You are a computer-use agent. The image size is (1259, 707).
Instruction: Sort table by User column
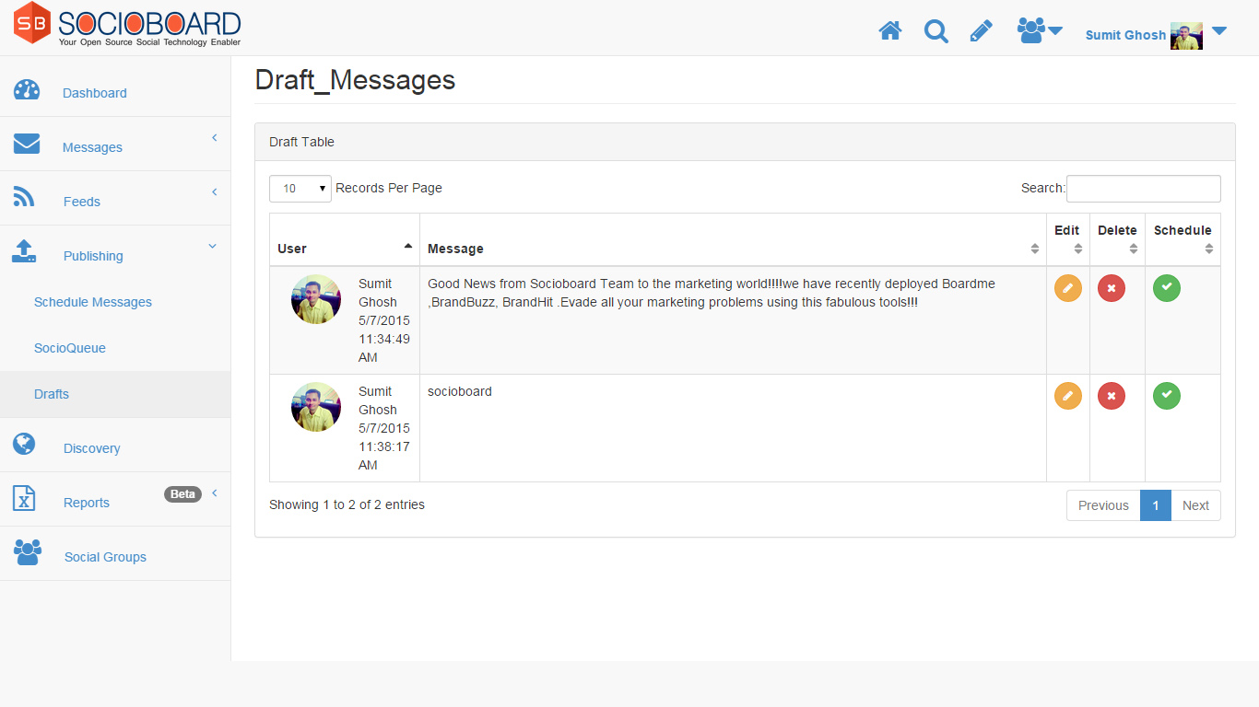(345, 240)
